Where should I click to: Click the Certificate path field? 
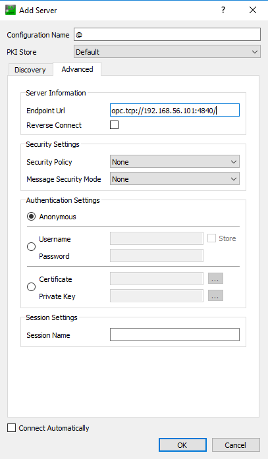[x=157, y=279]
